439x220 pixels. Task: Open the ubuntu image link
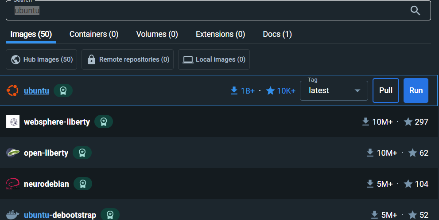pos(36,91)
